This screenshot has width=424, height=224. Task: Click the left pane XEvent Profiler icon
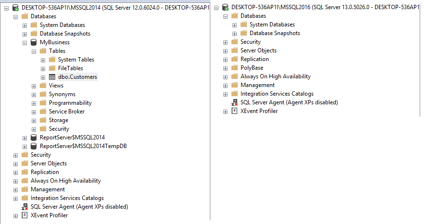point(24,215)
